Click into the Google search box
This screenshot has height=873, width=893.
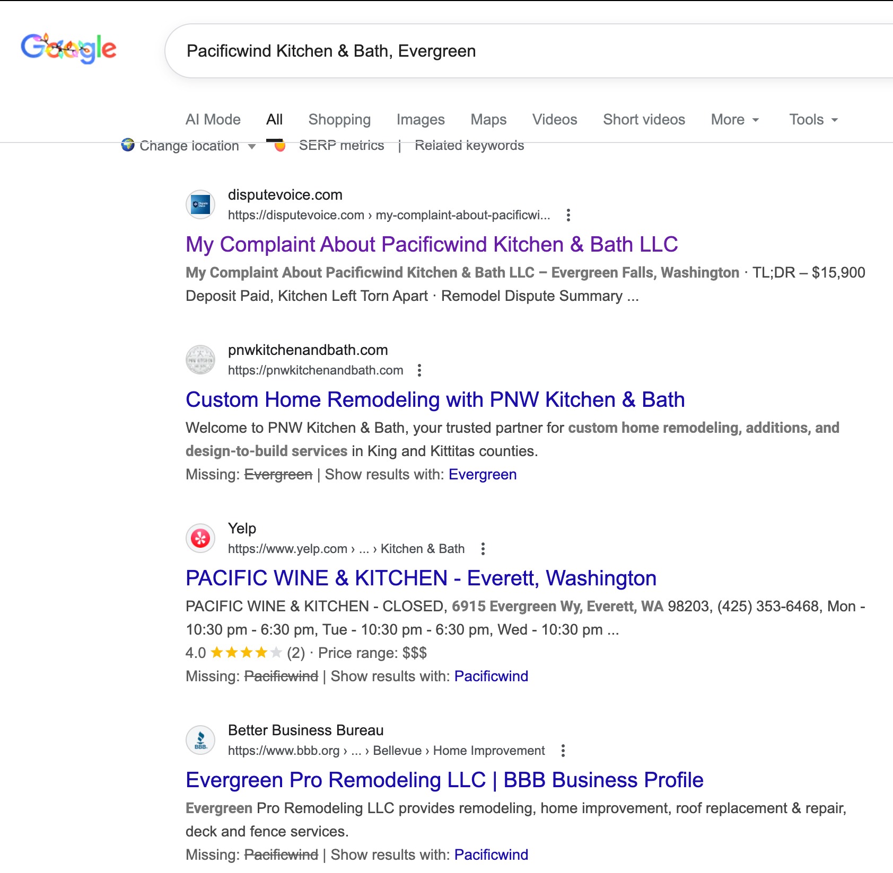530,51
